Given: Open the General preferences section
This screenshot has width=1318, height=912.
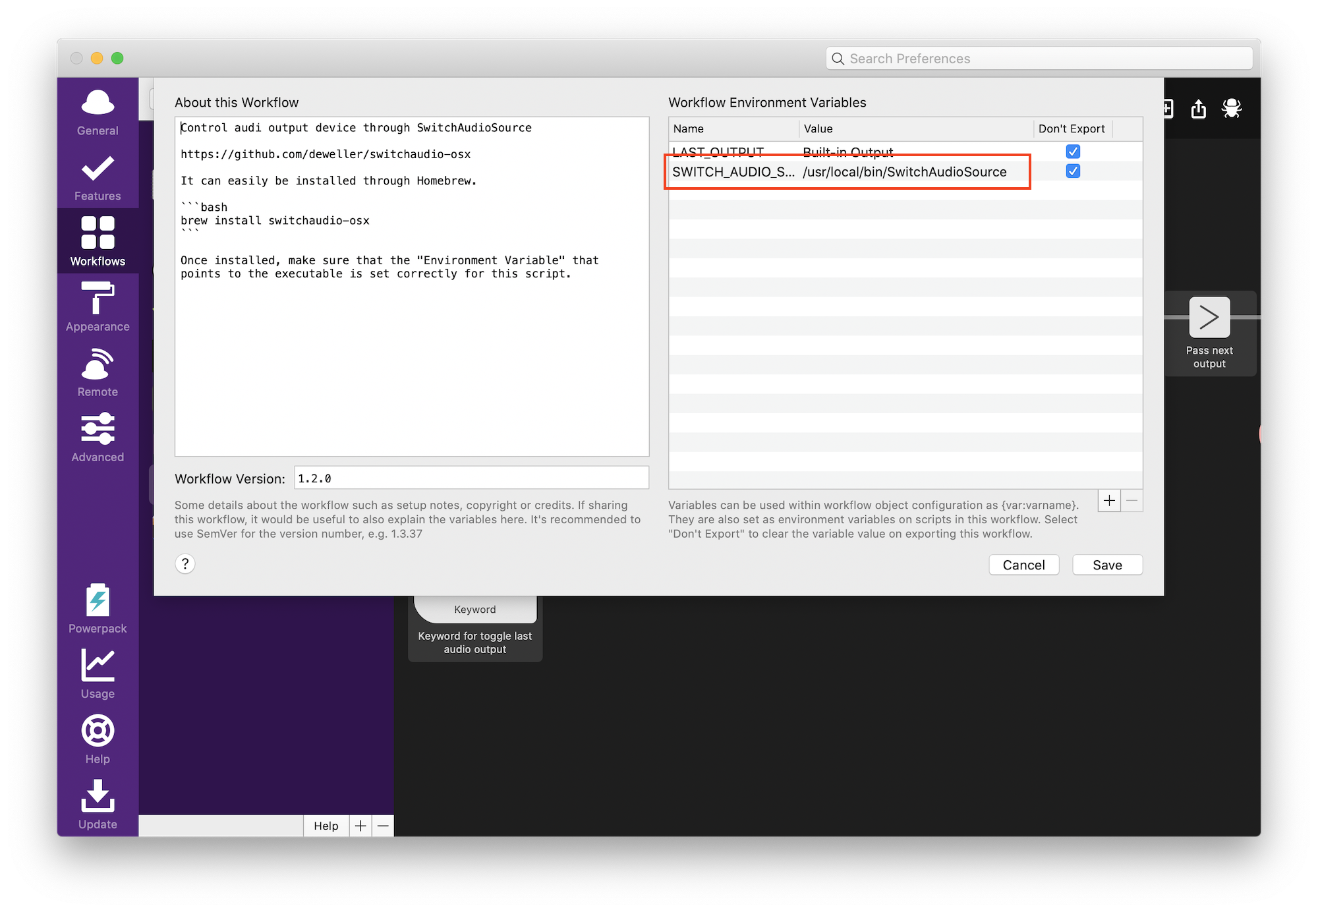Looking at the screenshot, I should pyautogui.click(x=98, y=112).
